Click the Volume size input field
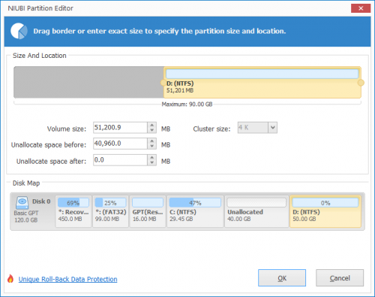 (x=120, y=128)
